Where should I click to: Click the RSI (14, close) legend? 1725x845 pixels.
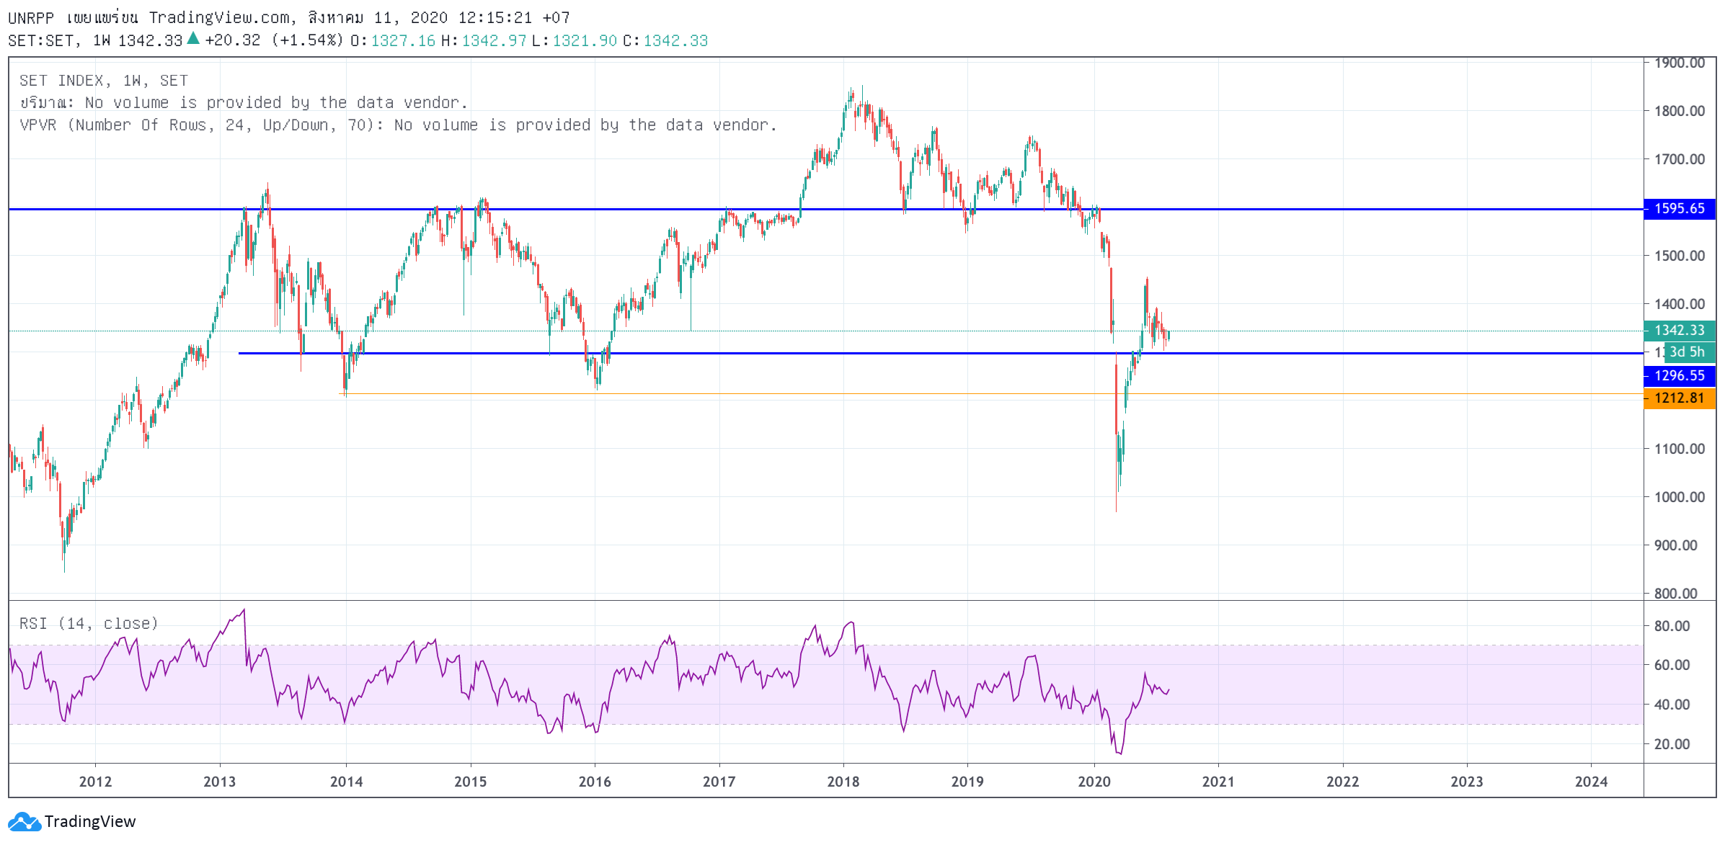(x=89, y=624)
